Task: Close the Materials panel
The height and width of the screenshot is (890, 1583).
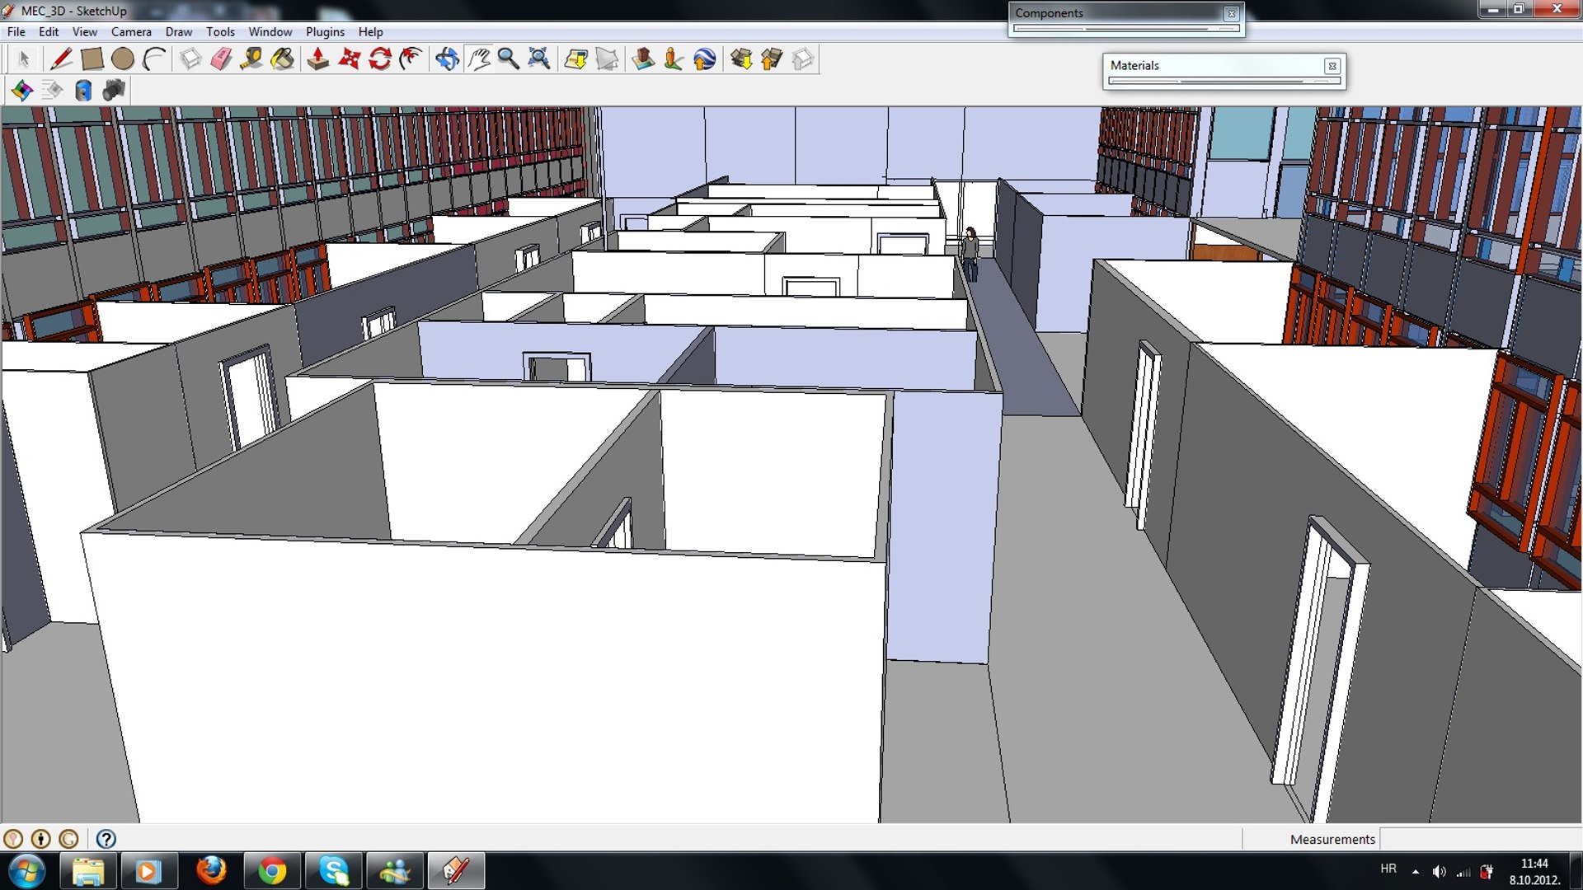Action: click(1332, 66)
